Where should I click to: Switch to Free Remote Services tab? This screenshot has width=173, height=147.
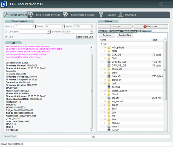[x=45, y=15]
